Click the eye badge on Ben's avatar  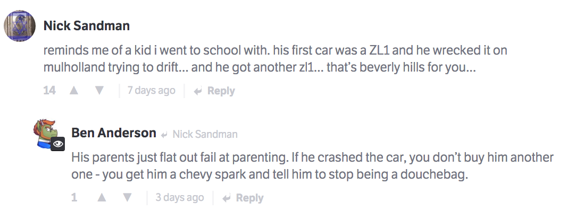(57, 143)
